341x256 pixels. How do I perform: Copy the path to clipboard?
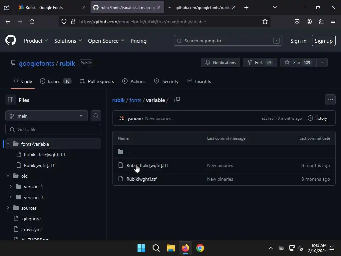tap(177, 100)
